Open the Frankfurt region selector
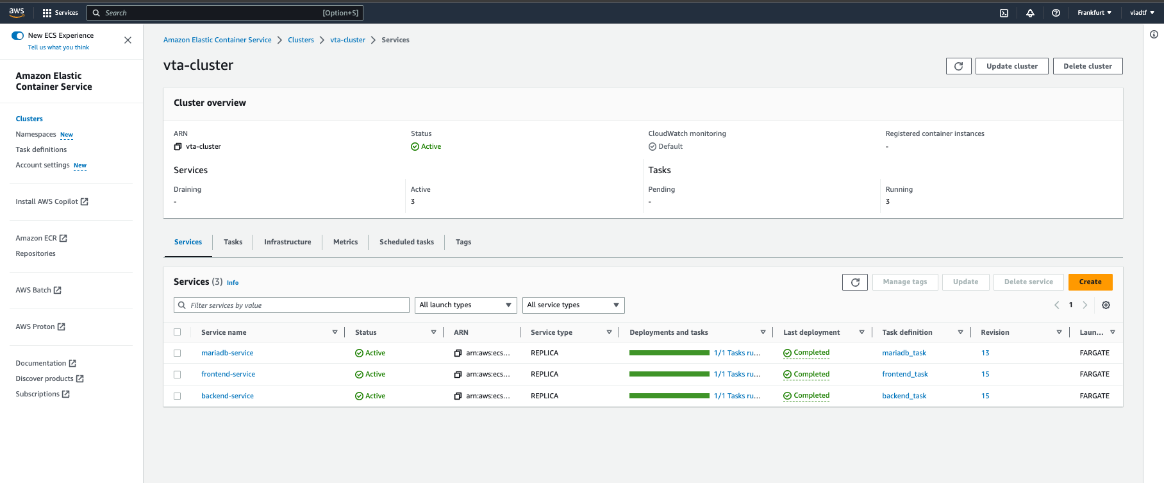The height and width of the screenshot is (483, 1164). (1094, 13)
